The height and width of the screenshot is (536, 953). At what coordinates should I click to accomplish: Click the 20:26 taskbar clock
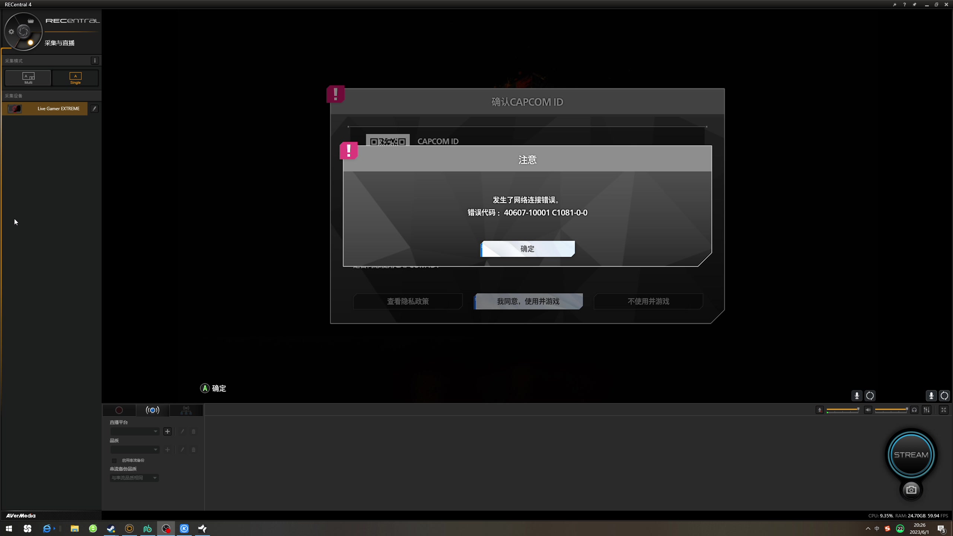pos(919,529)
